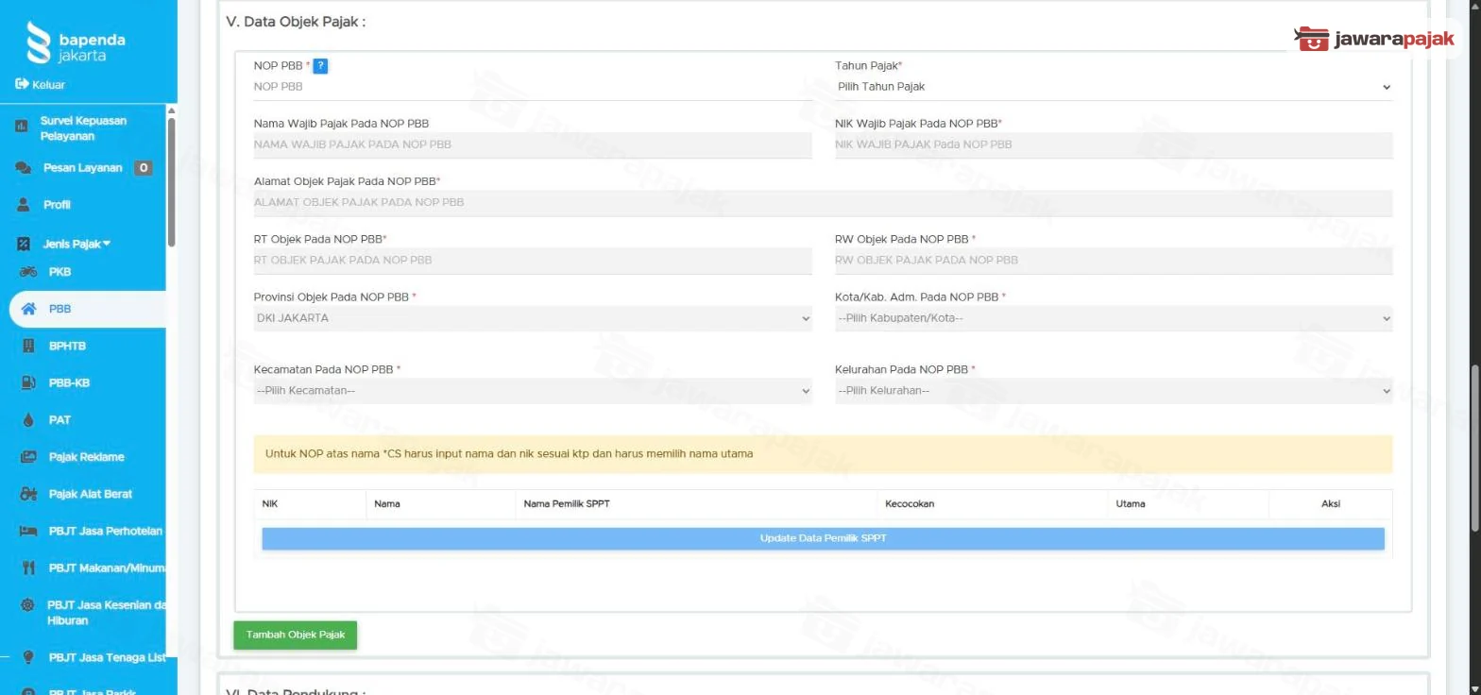Click the Alamat Objek Pajak field
The width and height of the screenshot is (1481, 695).
tap(823, 203)
